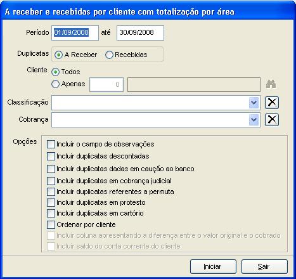
Task: Focus the end date field 30/09/2008
Action: (x=140, y=33)
